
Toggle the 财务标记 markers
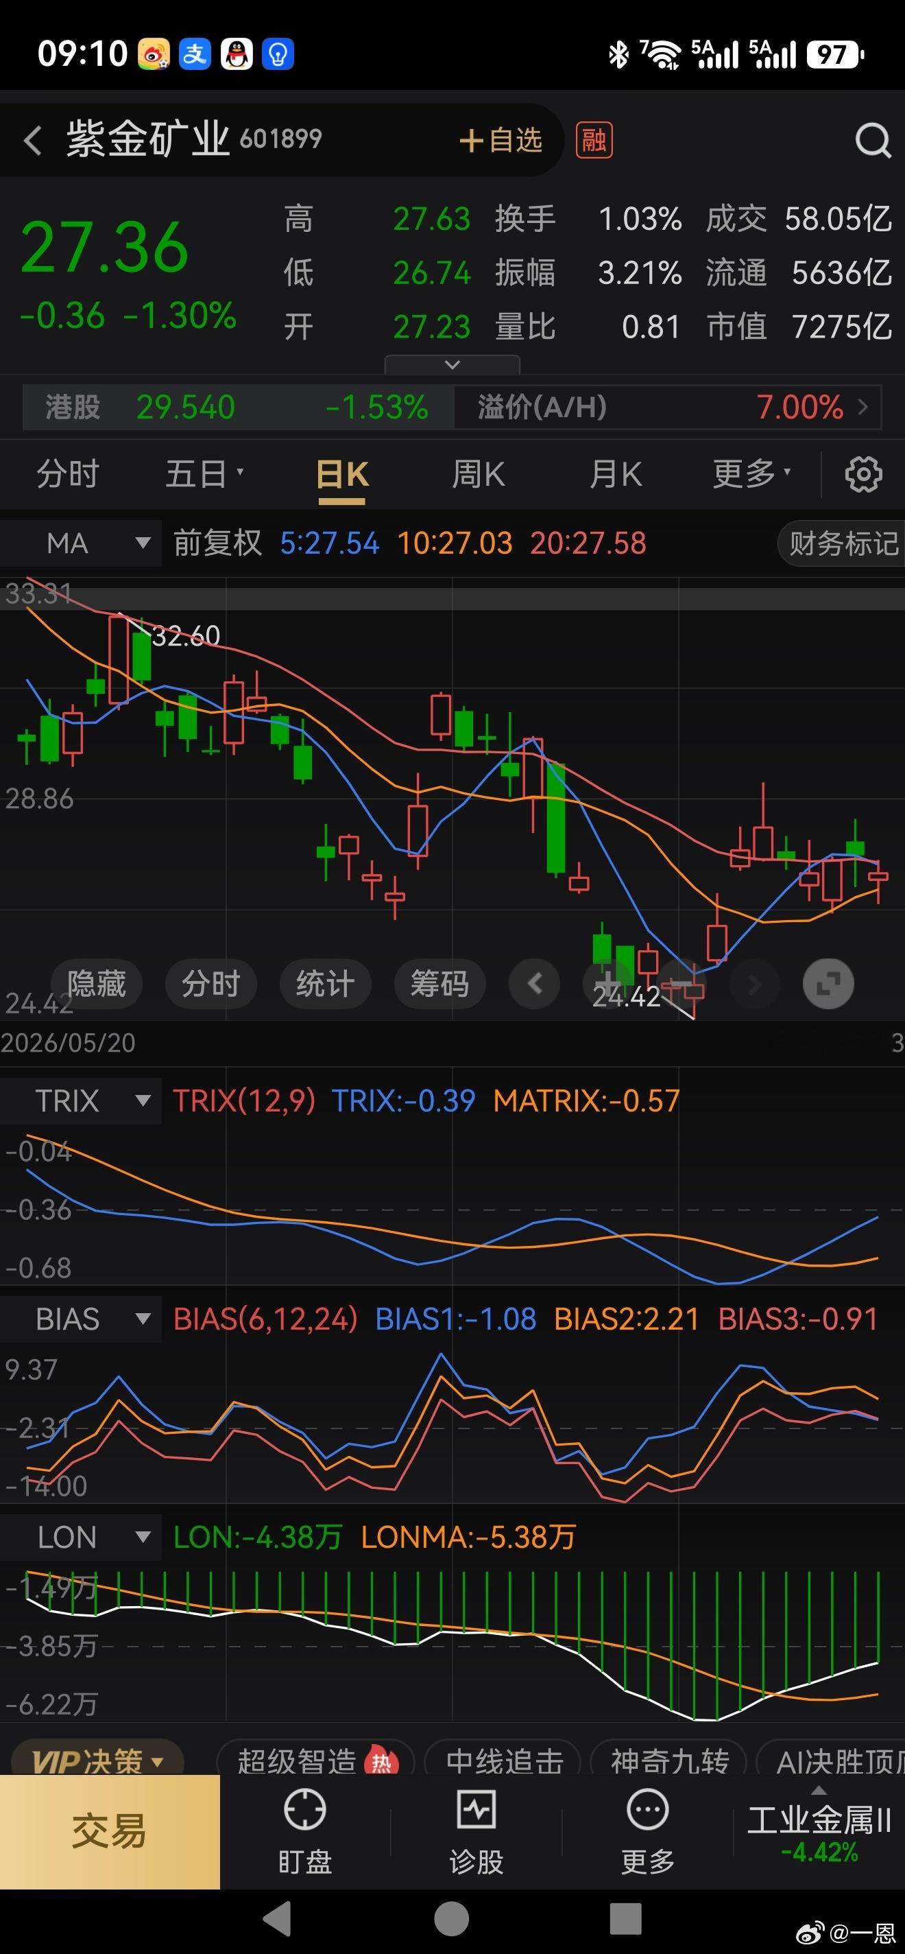(x=843, y=543)
